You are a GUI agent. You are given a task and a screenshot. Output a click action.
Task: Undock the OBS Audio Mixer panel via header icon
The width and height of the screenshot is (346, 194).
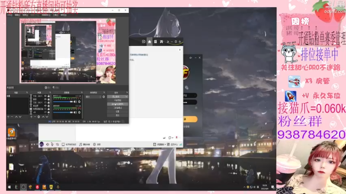[x=82, y=93]
